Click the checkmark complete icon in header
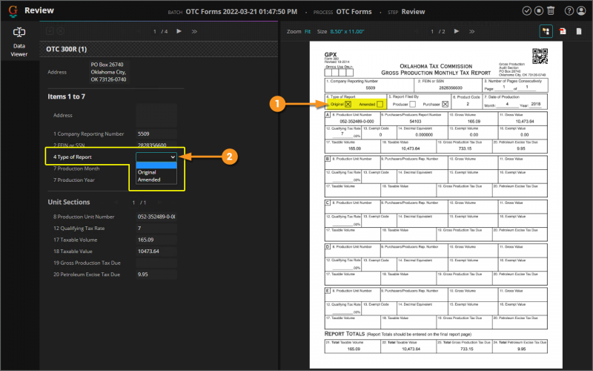This screenshot has width=593, height=371. tap(526, 11)
